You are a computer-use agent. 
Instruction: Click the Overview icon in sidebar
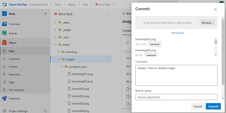(4, 24)
